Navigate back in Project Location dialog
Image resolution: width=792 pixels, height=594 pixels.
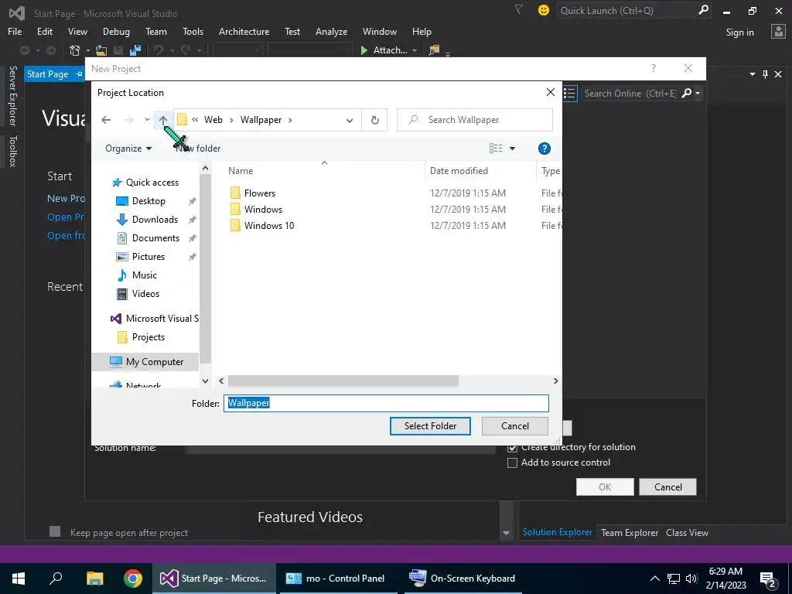coord(106,120)
